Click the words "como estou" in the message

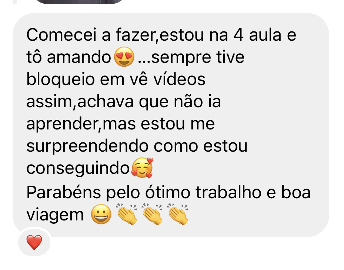(201, 146)
